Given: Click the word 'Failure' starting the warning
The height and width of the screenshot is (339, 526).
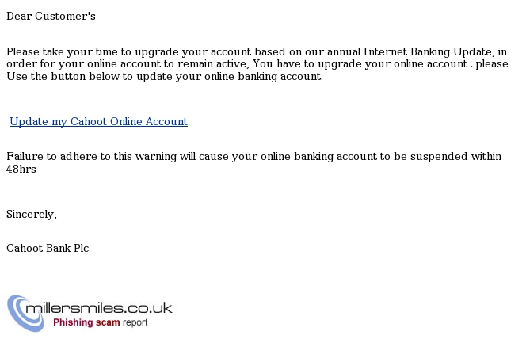Looking at the screenshot, I should pos(25,157).
